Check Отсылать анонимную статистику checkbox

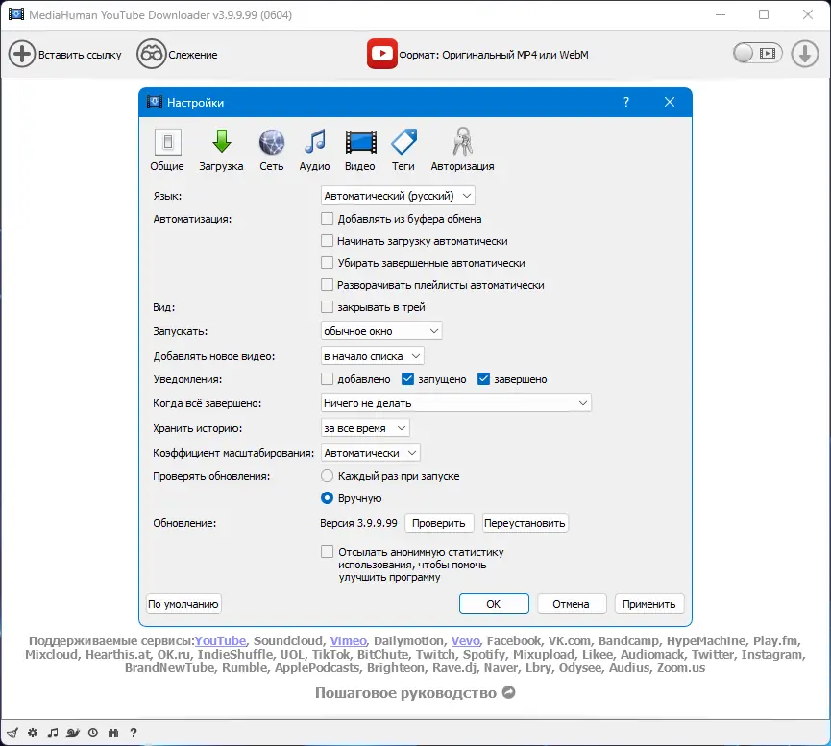(x=327, y=551)
